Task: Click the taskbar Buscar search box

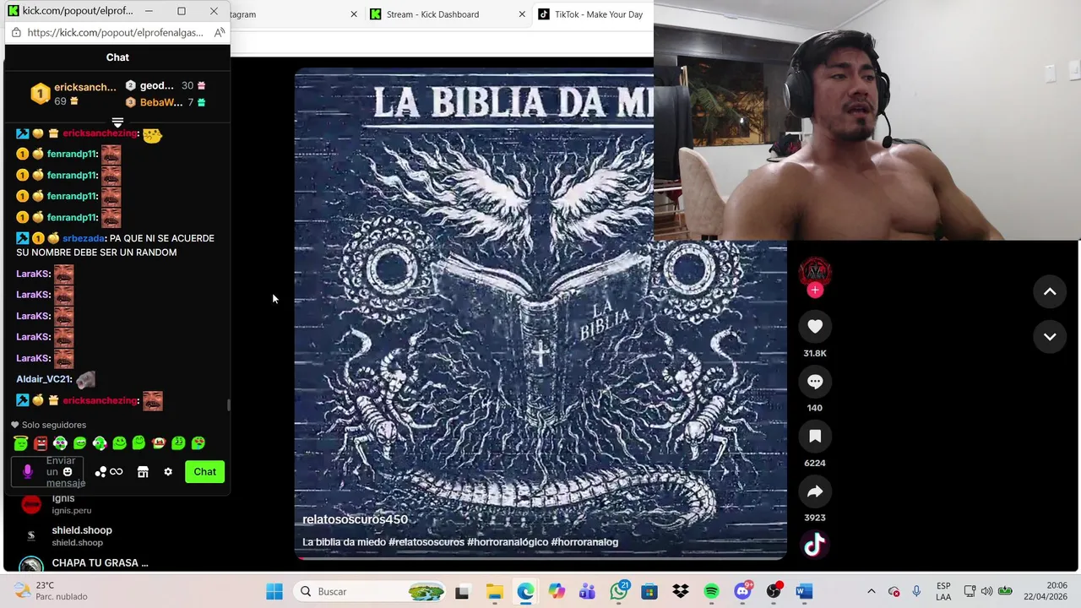Action: tap(370, 591)
